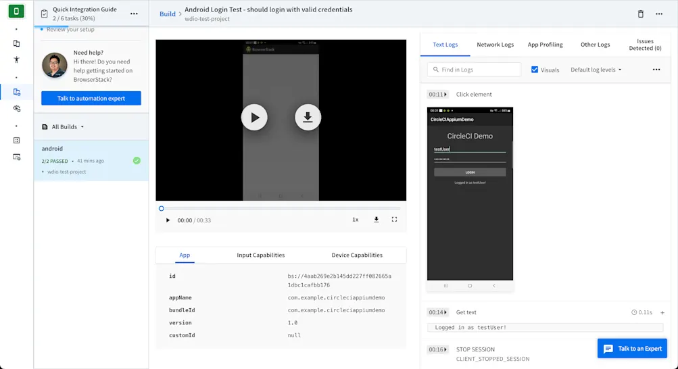Open the App Profiling tab
The image size is (678, 369).
point(545,45)
